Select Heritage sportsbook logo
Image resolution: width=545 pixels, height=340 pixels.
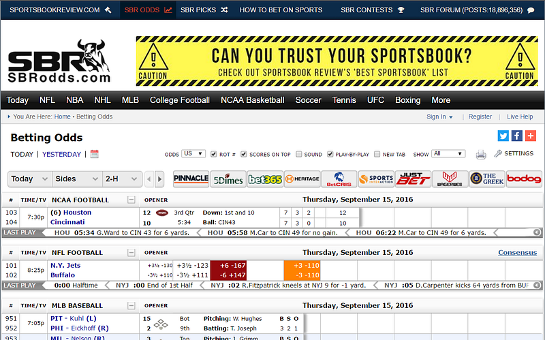point(302,179)
